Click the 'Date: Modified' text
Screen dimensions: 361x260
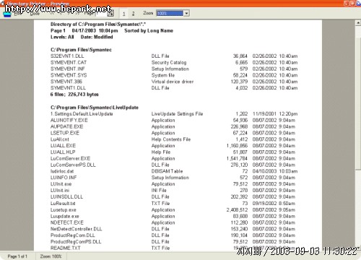97,37
